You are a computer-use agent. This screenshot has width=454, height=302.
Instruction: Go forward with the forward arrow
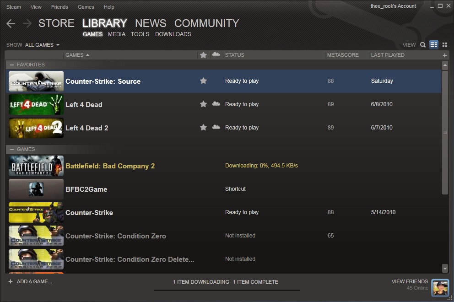click(27, 23)
